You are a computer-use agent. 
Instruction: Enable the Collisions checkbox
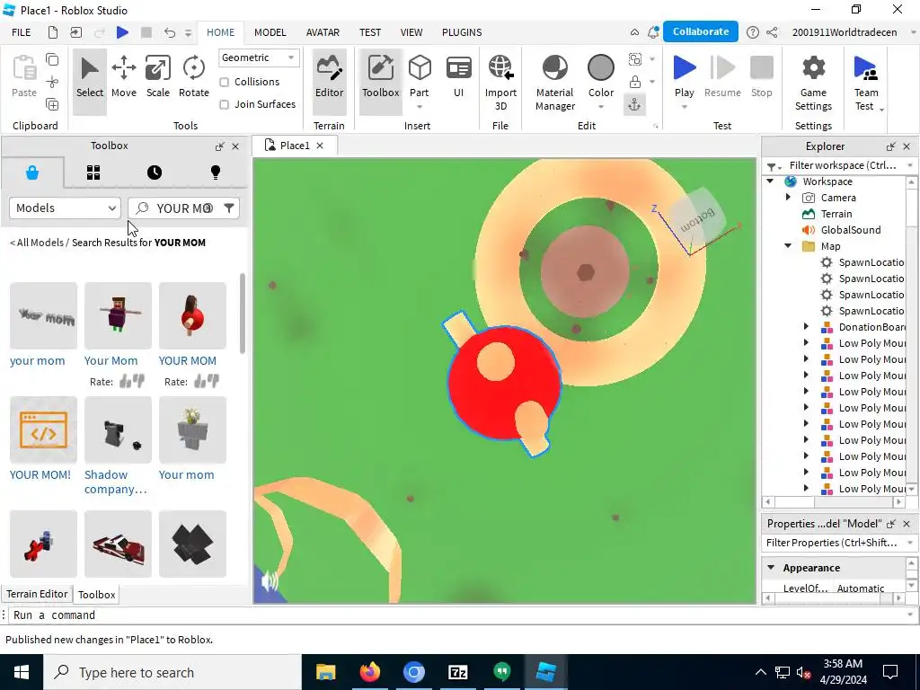point(224,82)
